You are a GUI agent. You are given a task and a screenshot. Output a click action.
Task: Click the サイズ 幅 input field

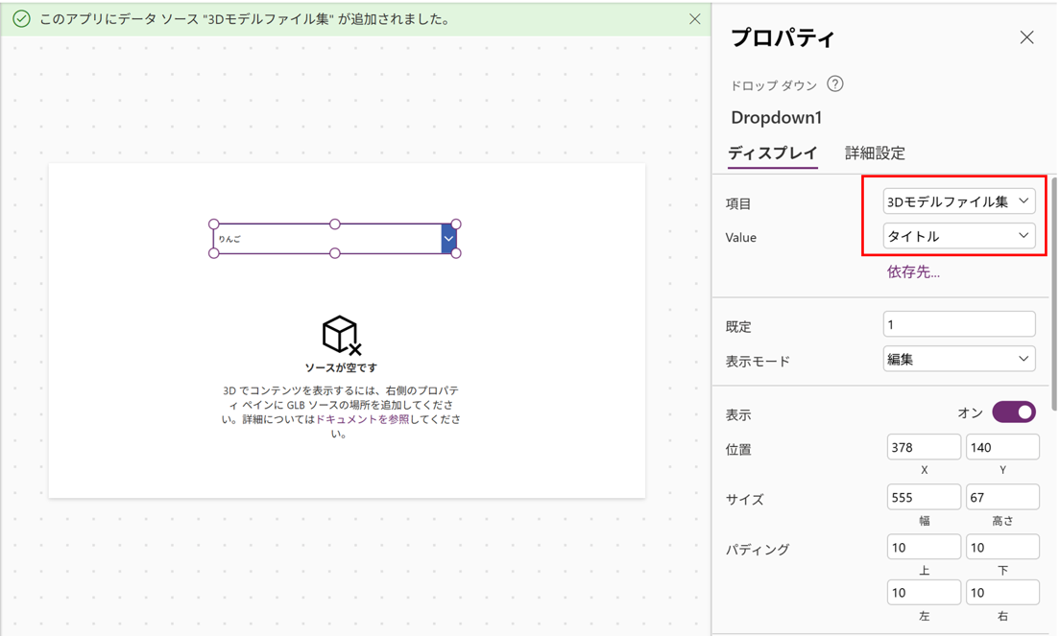(924, 497)
